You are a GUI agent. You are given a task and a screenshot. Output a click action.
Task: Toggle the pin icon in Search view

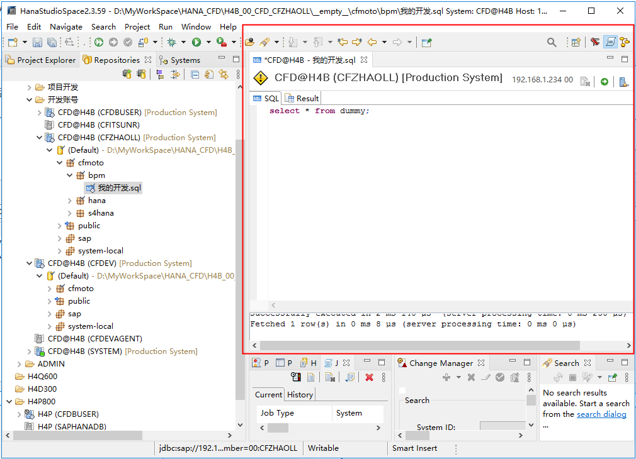[x=613, y=377]
